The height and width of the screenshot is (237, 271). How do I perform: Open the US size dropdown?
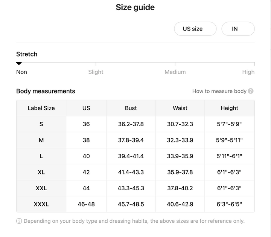pos(195,29)
